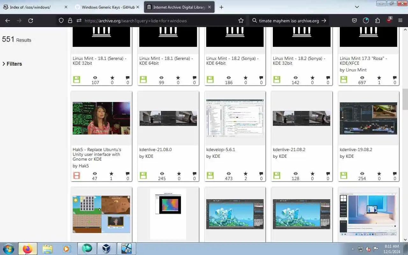Click the taskbar clock showing 8:11 AM
The width and height of the screenshot is (408, 255).
(391, 249)
